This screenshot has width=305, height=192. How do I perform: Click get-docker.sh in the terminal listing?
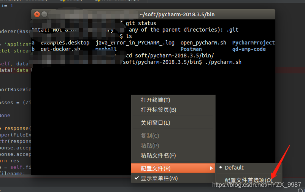click(x=60, y=49)
